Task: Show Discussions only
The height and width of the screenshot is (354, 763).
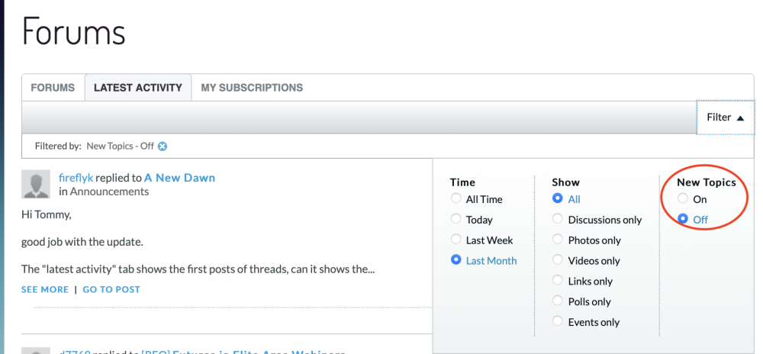Action: (x=558, y=220)
